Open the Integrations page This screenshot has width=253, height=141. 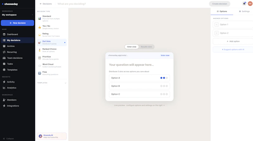[x=17, y=106]
